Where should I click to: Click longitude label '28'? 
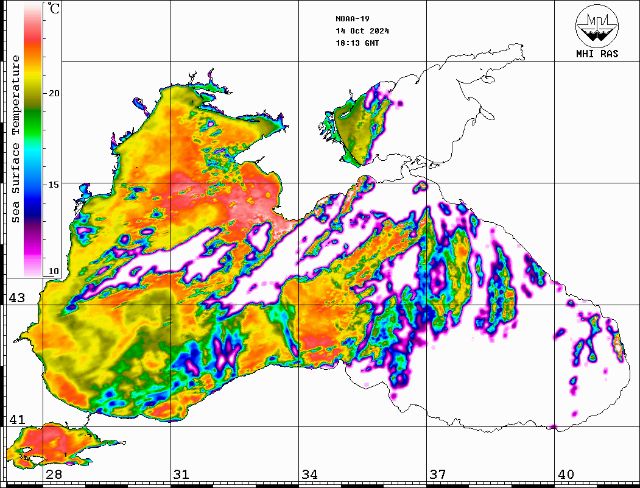[54, 475]
